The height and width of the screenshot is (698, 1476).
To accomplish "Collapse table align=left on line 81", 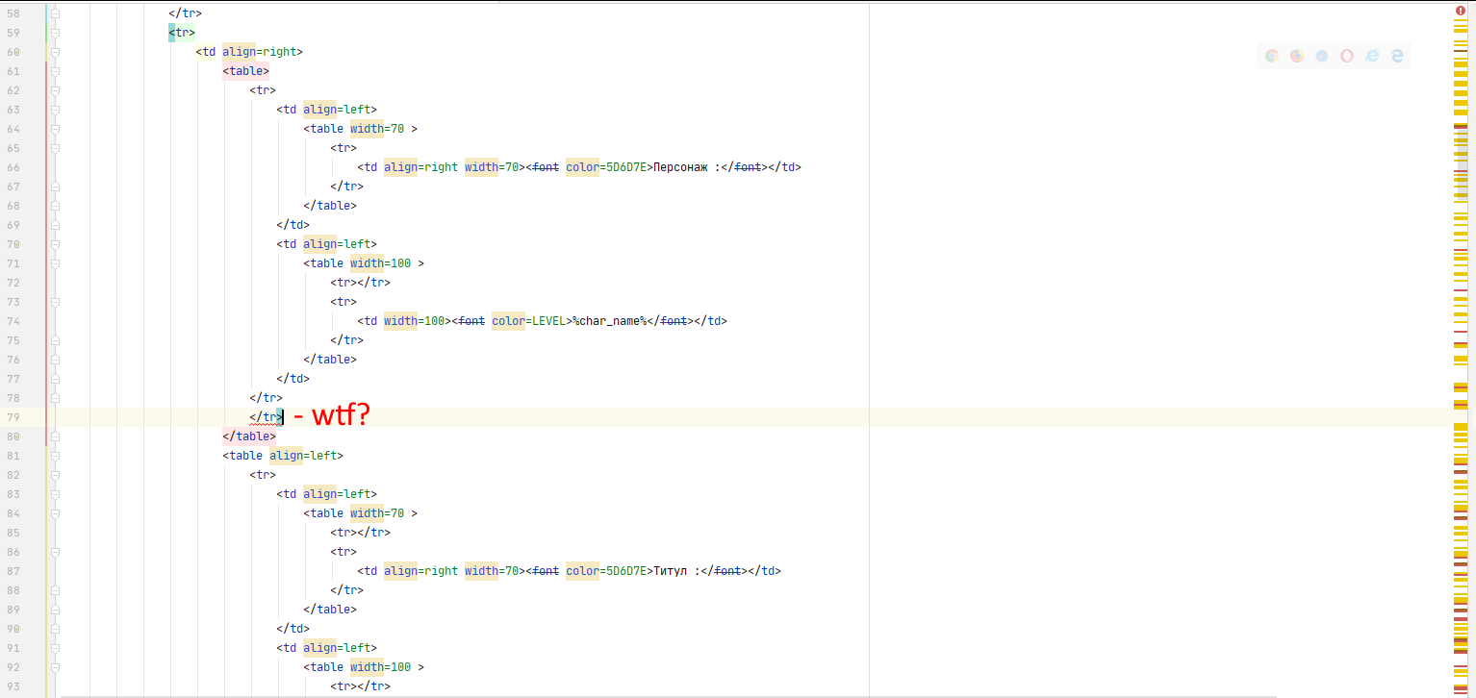I will tap(55, 456).
